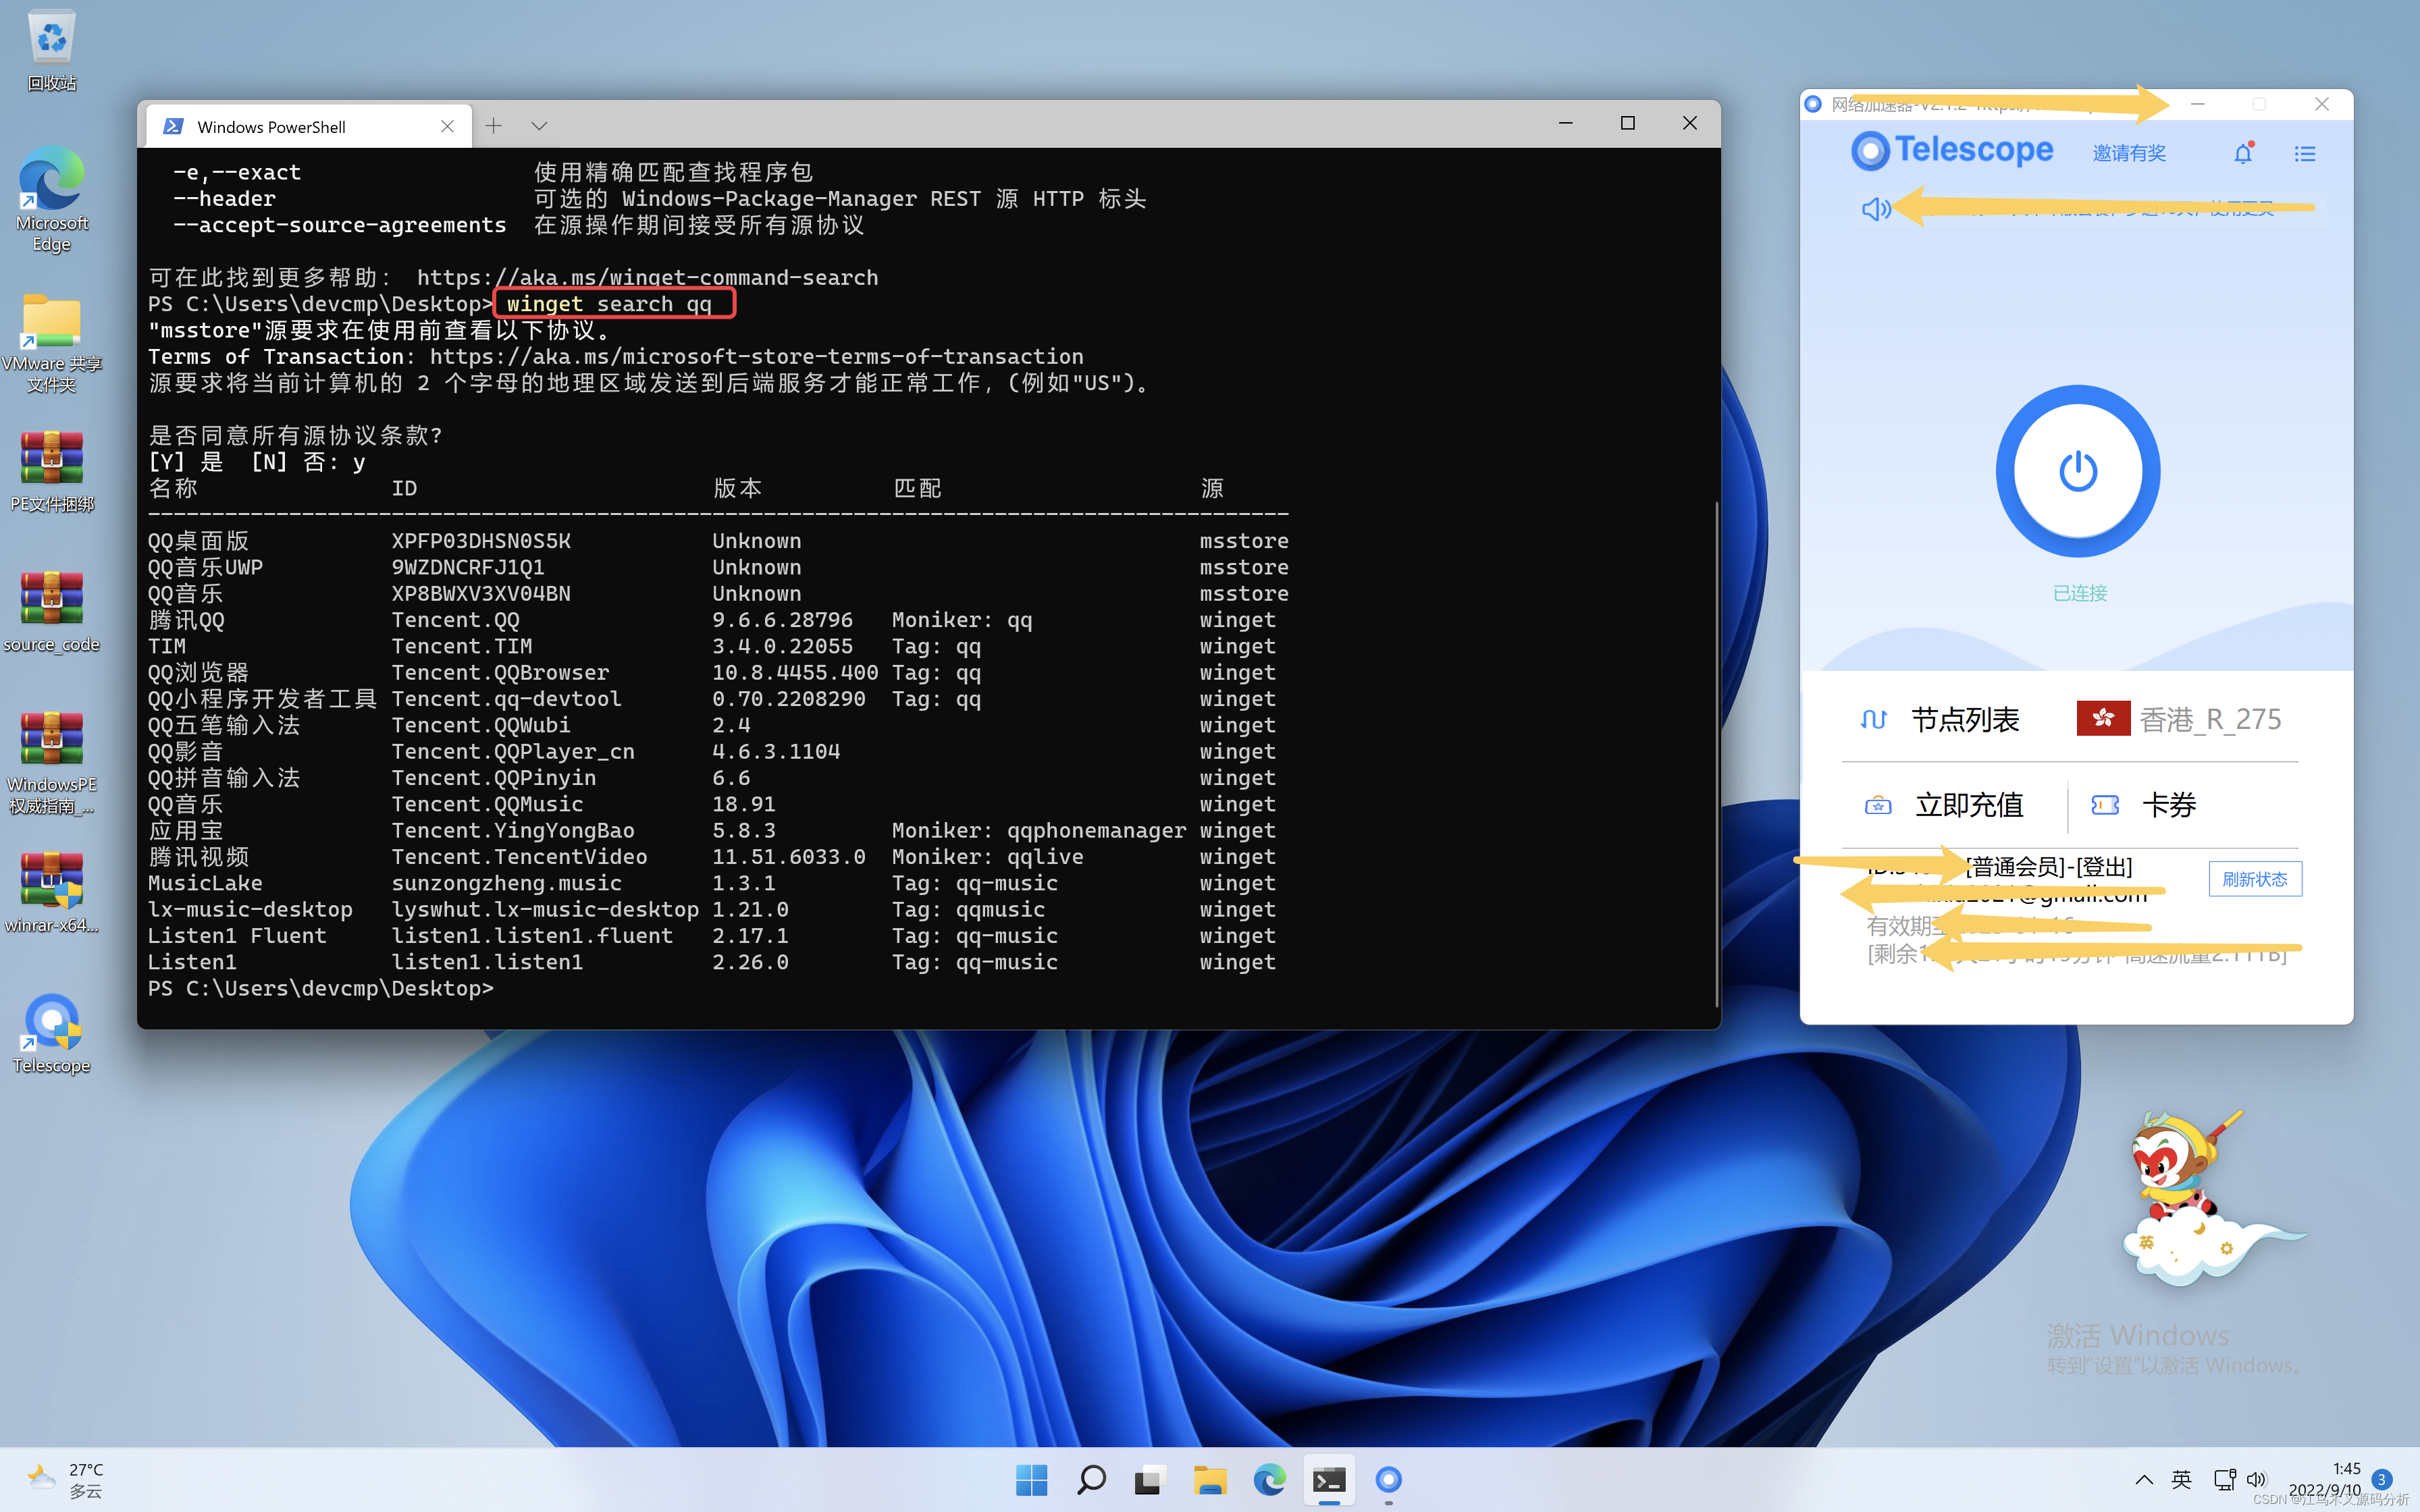Close the Windows PowerShell tab
Viewport: 2420px width, 1512px height.
pyautogui.click(x=447, y=126)
